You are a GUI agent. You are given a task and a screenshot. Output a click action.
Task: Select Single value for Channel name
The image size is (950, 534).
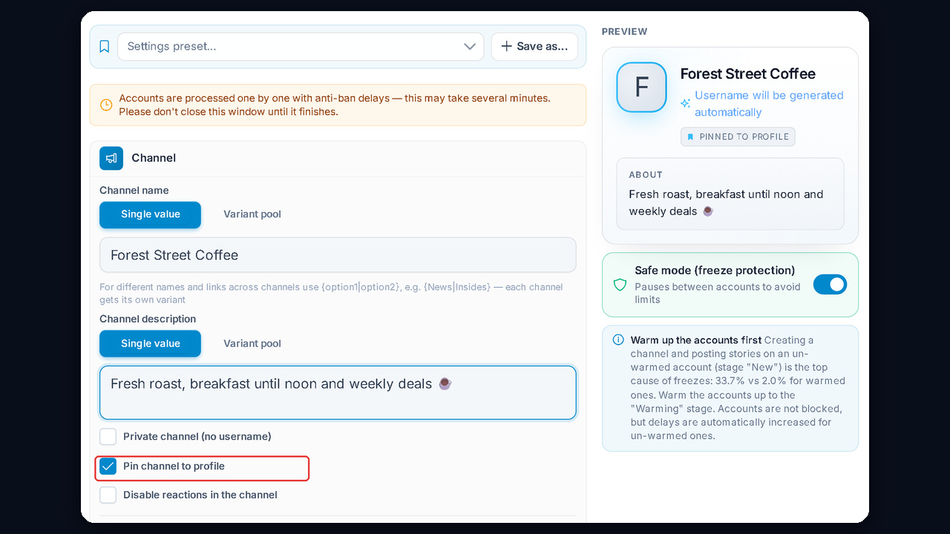(x=151, y=214)
